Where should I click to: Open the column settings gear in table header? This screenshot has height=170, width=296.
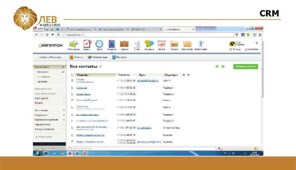(184, 75)
